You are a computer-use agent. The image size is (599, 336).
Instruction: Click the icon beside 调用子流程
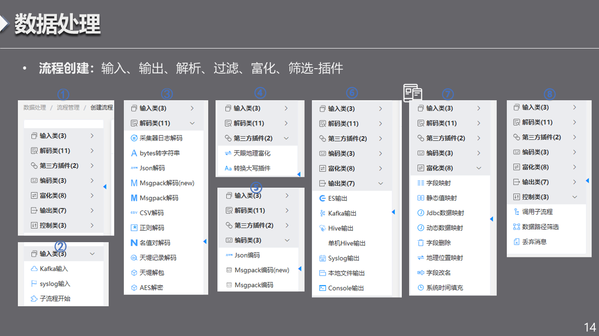tap(516, 212)
